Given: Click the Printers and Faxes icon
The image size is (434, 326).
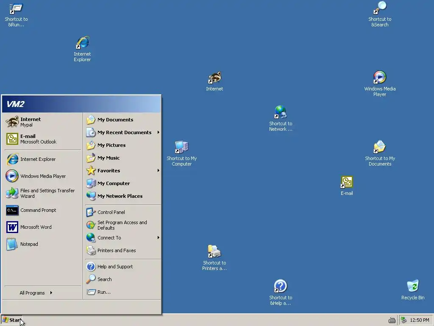Looking at the screenshot, I should 91,250.
